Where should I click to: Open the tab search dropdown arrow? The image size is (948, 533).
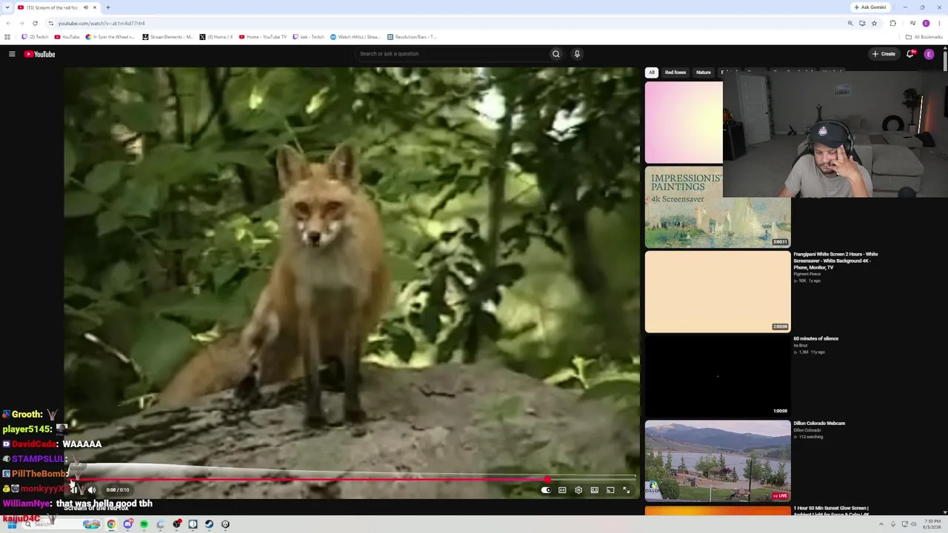click(7, 7)
